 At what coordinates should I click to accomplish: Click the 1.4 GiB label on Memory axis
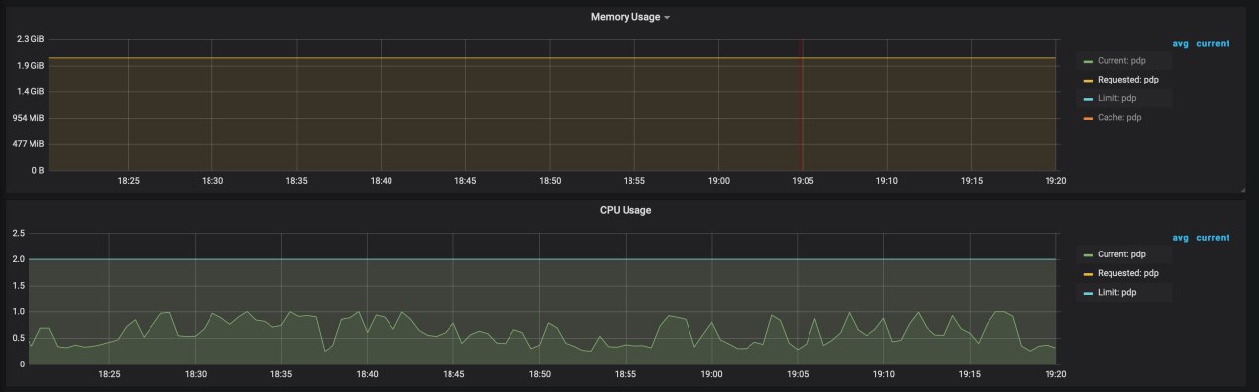tap(30, 91)
